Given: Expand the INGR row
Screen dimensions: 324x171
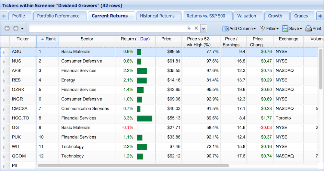Looking at the screenshot, I should coord(4,100).
